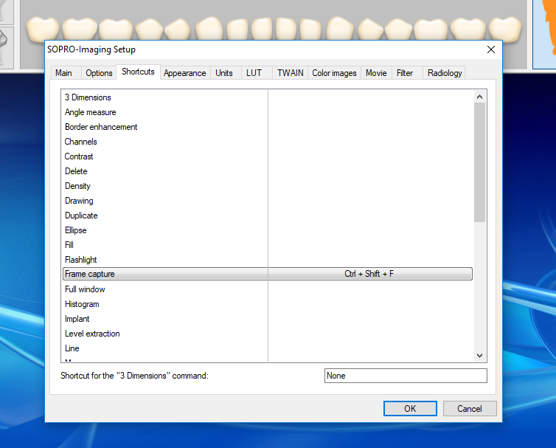Open the Options tab
This screenshot has height=448, width=556.
pos(99,73)
